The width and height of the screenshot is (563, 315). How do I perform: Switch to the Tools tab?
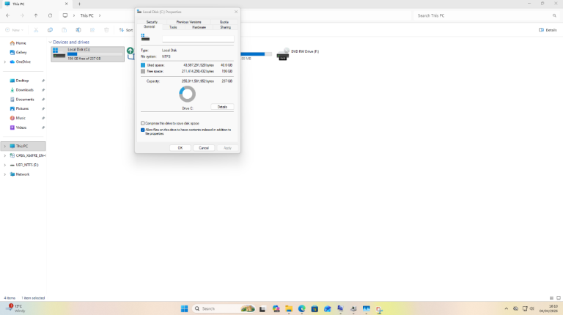(x=173, y=27)
